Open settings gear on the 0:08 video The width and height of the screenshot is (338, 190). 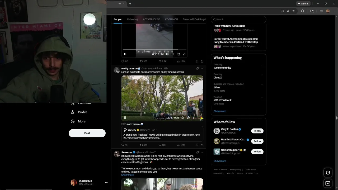(x=188, y=118)
